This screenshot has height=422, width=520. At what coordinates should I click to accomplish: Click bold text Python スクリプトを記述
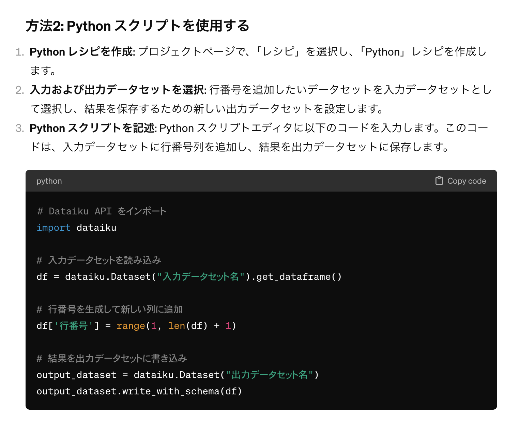tap(93, 128)
